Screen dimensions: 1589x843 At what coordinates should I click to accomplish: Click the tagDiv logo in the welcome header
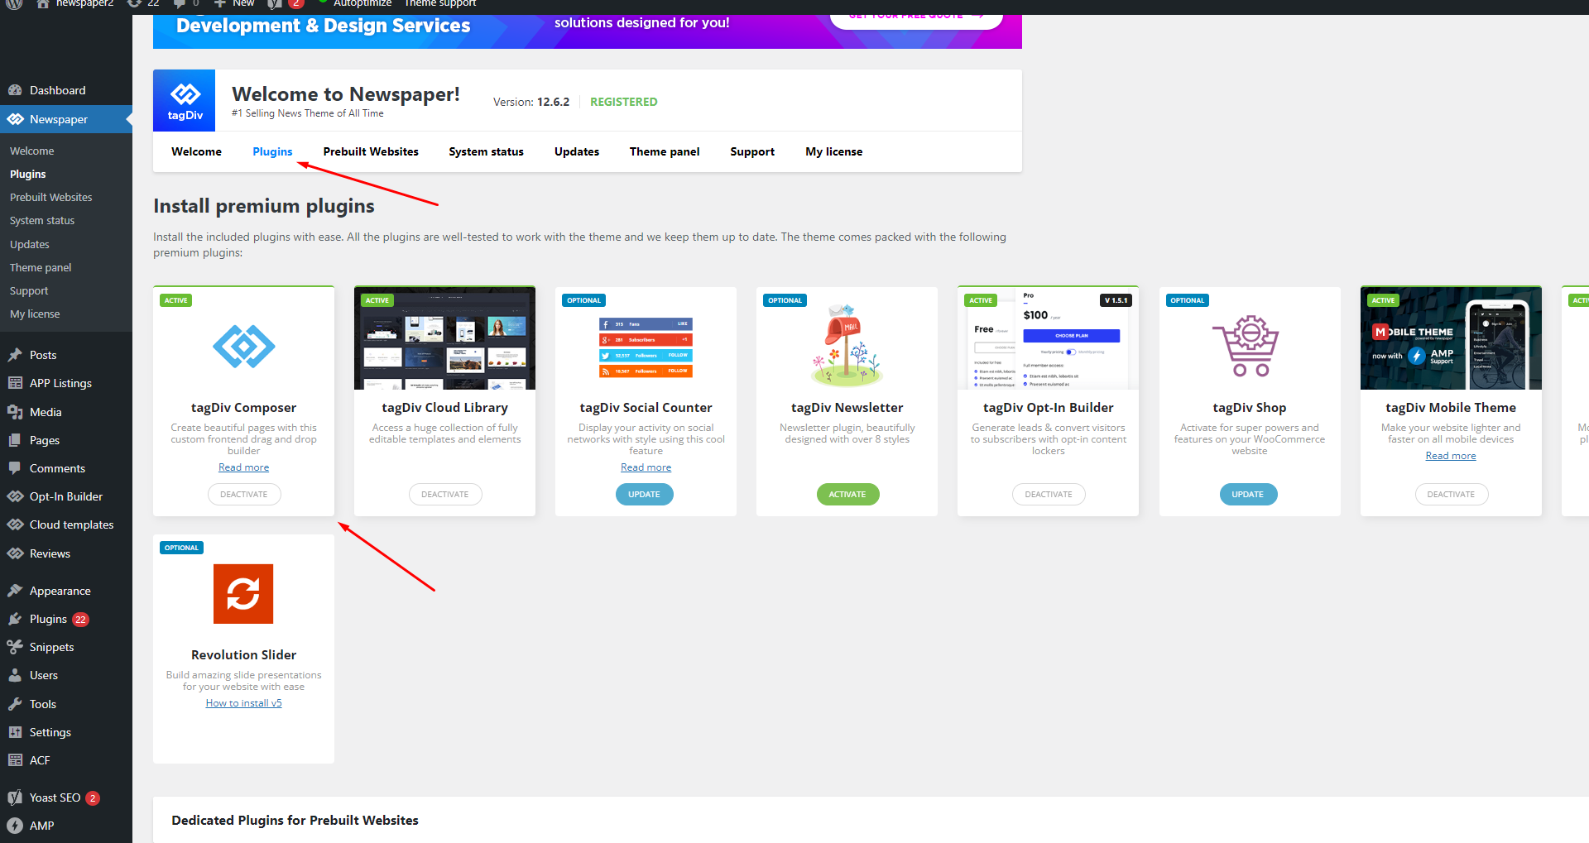click(x=184, y=100)
